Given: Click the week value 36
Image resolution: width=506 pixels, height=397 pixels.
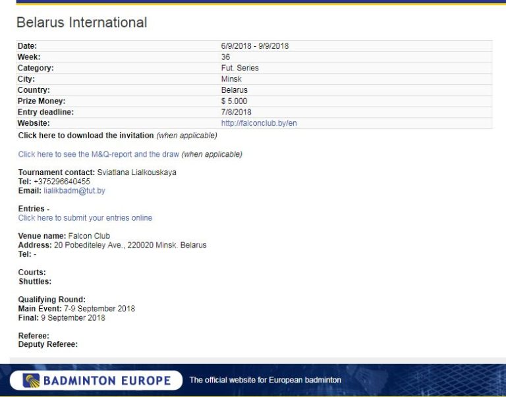Looking at the screenshot, I should [225, 57].
